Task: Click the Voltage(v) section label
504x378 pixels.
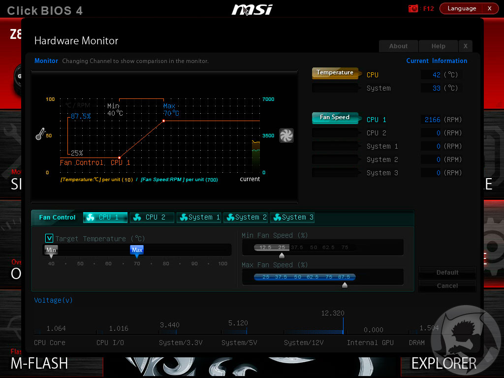Action: pos(53,300)
